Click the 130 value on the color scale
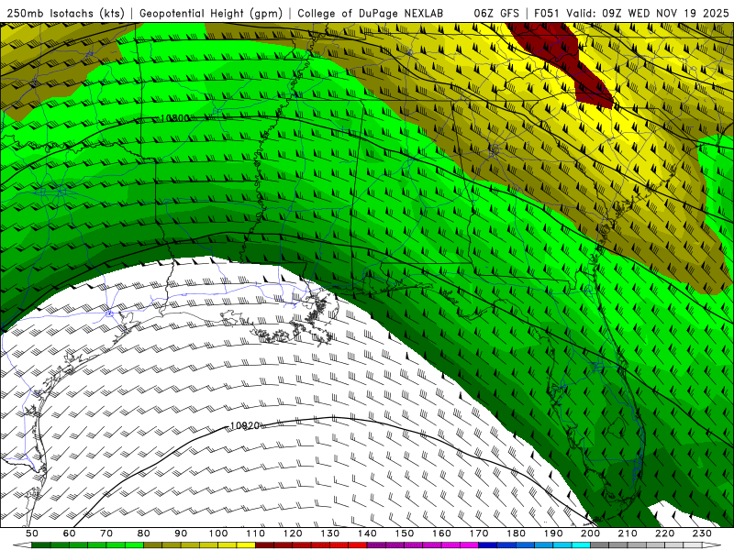 pos(329,533)
